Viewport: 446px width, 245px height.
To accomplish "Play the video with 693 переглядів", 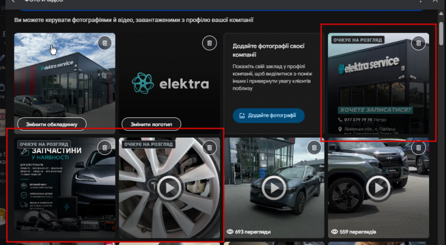I will coord(274,188).
